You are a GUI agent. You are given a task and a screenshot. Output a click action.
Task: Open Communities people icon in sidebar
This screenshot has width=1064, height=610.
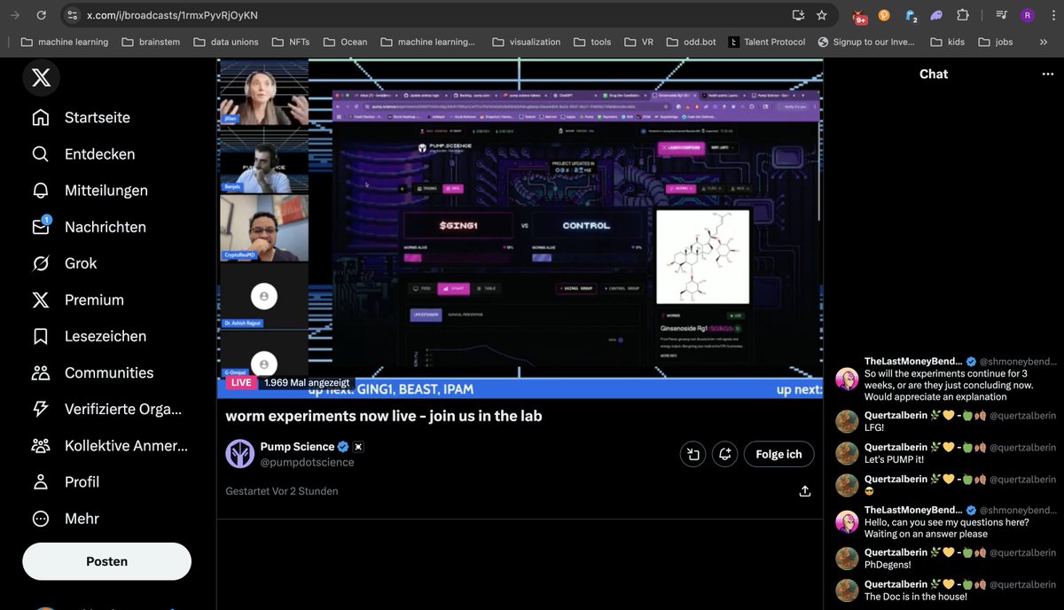coord(41,372)
